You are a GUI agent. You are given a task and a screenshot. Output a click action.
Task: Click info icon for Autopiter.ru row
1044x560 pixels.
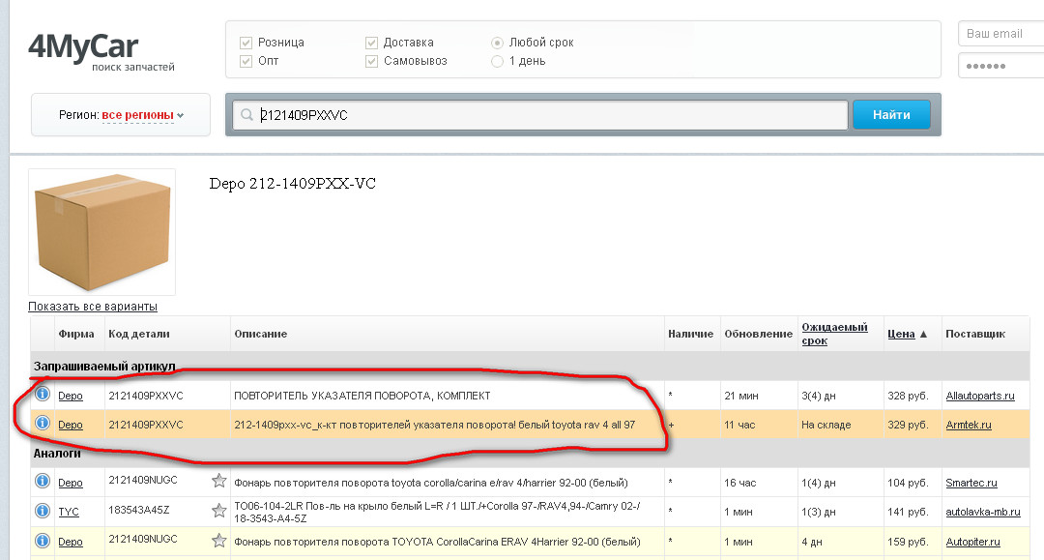point(43,541)
